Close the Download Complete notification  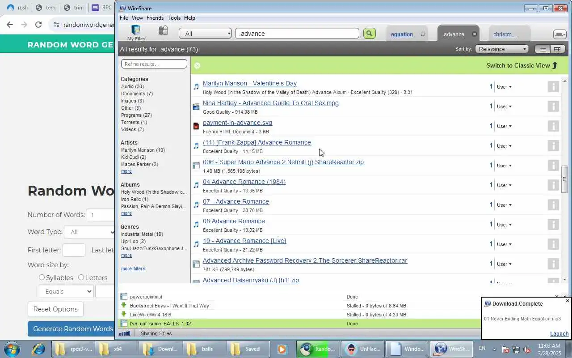pyautogui.click(x=568, y=301)
